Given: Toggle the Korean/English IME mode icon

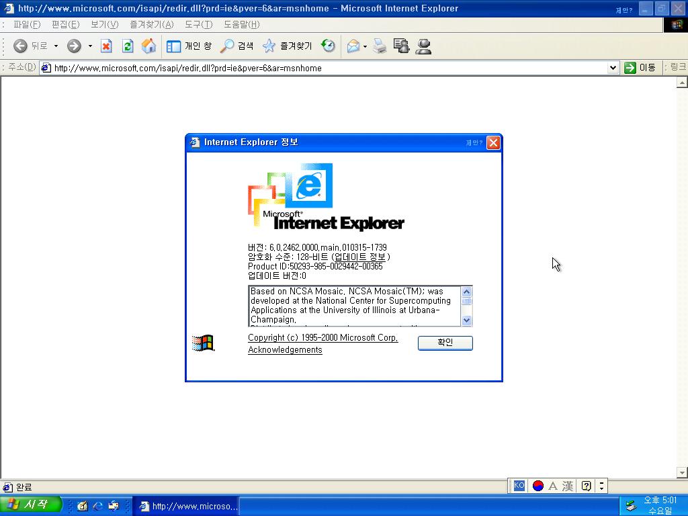Looking at the screenshot, I should [538, 486].
